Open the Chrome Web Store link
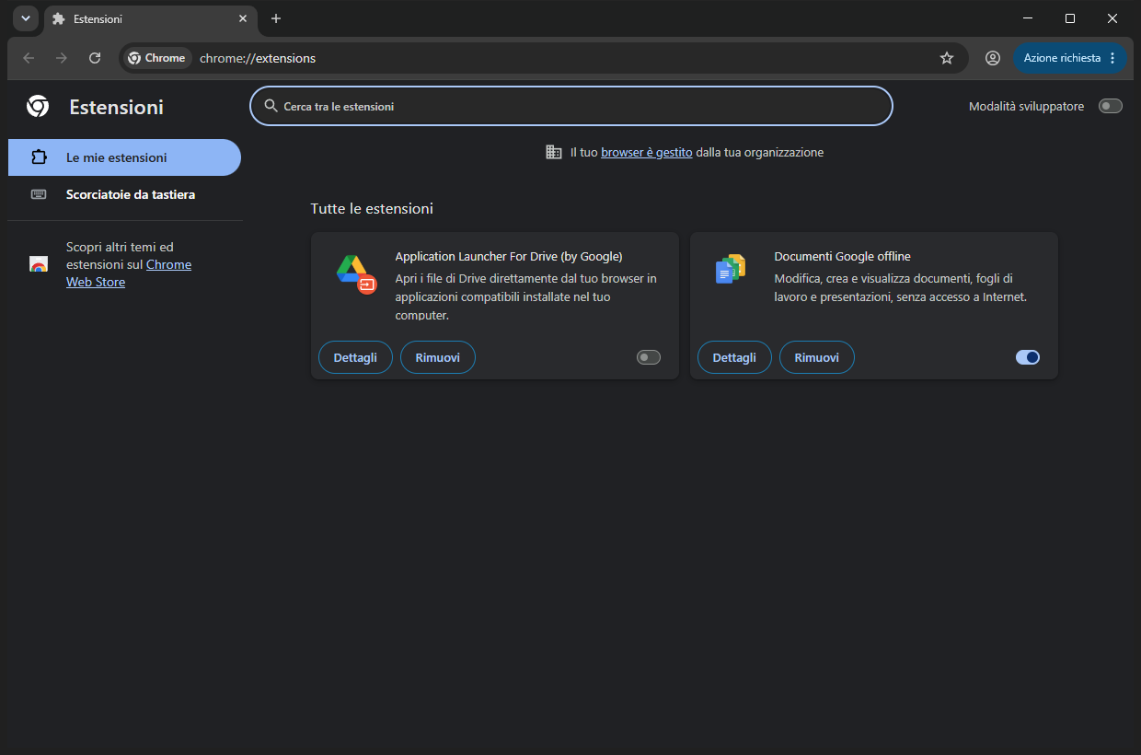The image size is (1141, 755). click(129, 273)
